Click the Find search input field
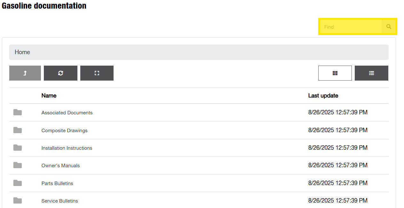The width and height of the screenshot is (404, 208). [x=351, y=27]
